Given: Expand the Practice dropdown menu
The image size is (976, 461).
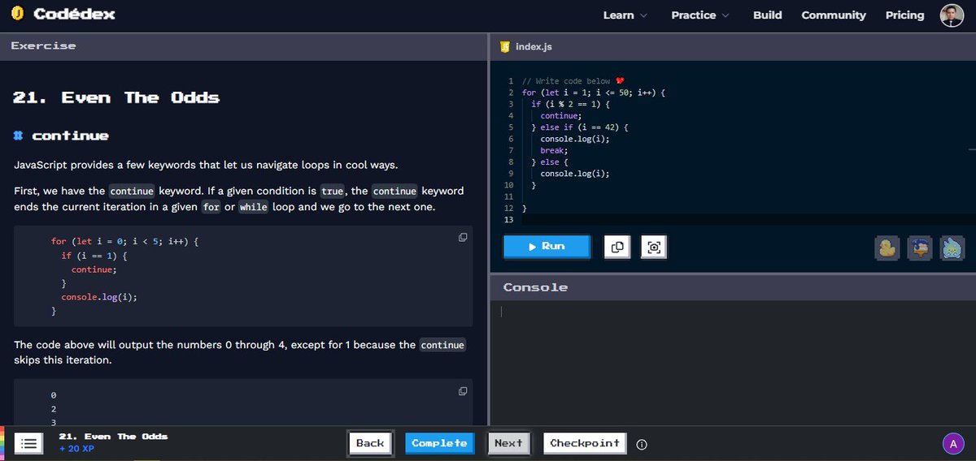Looking at the screenshot, I should click(700, 15).
